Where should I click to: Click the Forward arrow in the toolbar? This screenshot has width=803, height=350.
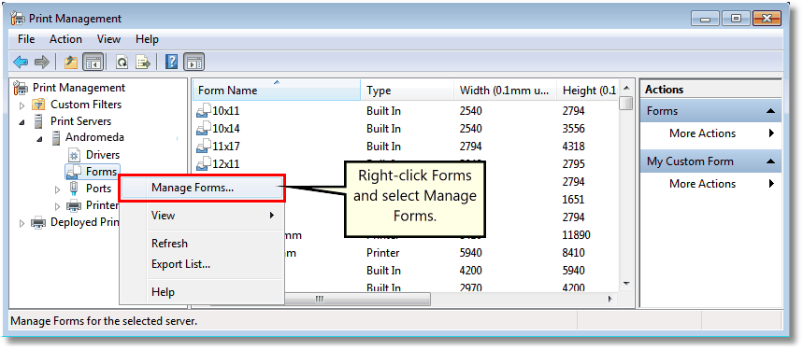pos(41,63)
